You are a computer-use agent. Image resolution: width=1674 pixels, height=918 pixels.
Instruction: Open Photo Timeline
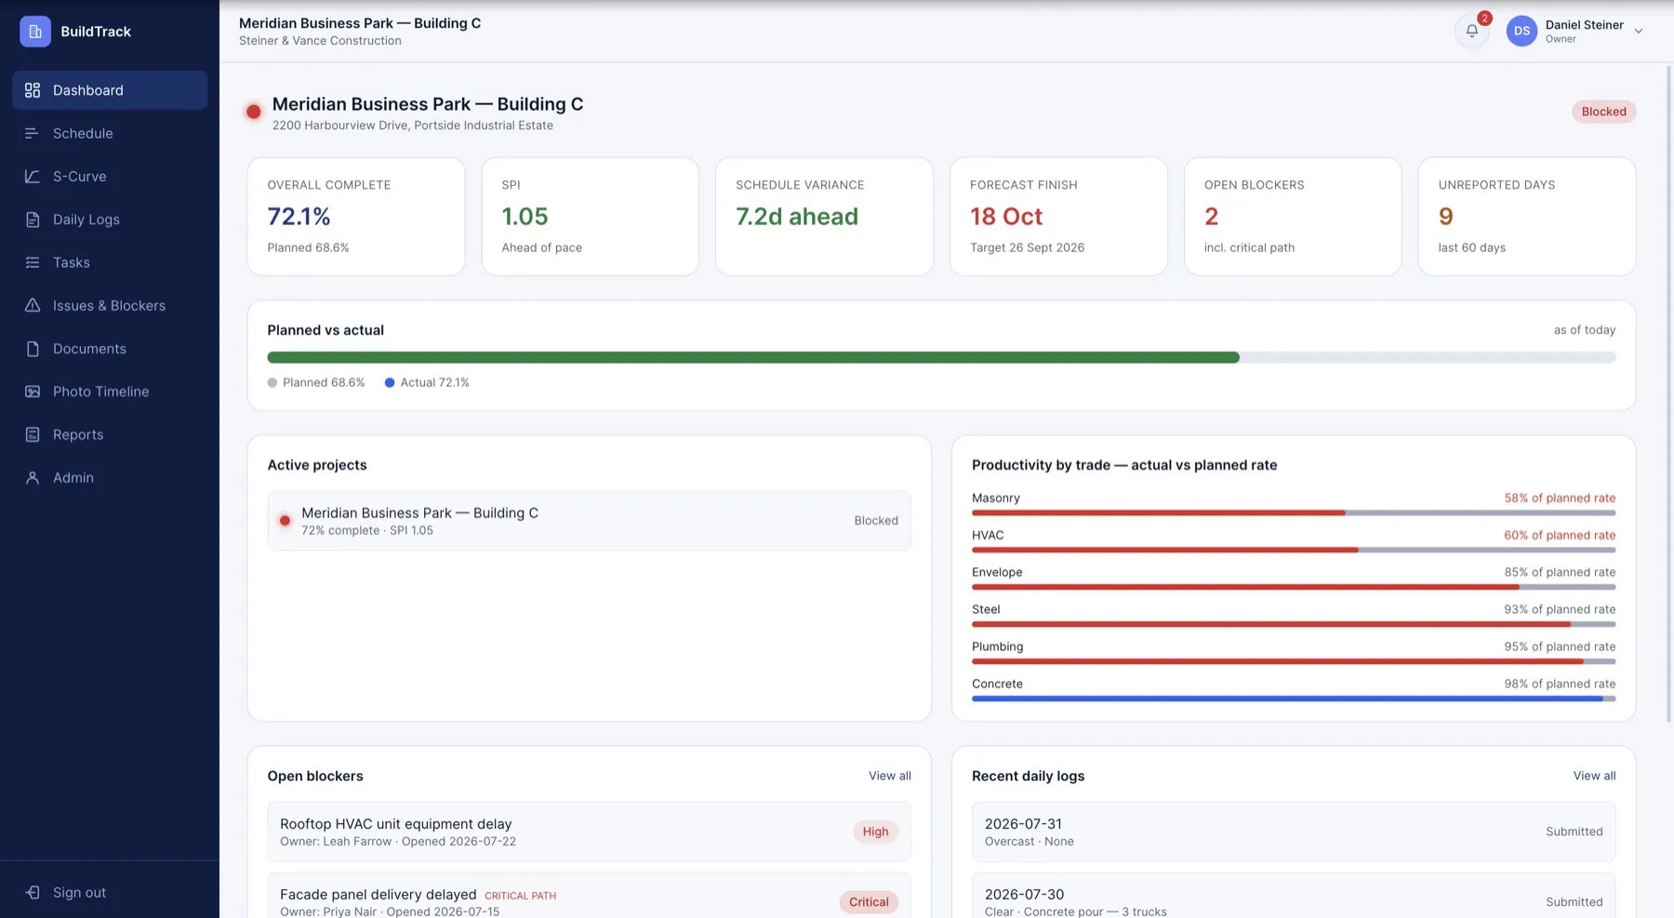[x=110, y=392]
